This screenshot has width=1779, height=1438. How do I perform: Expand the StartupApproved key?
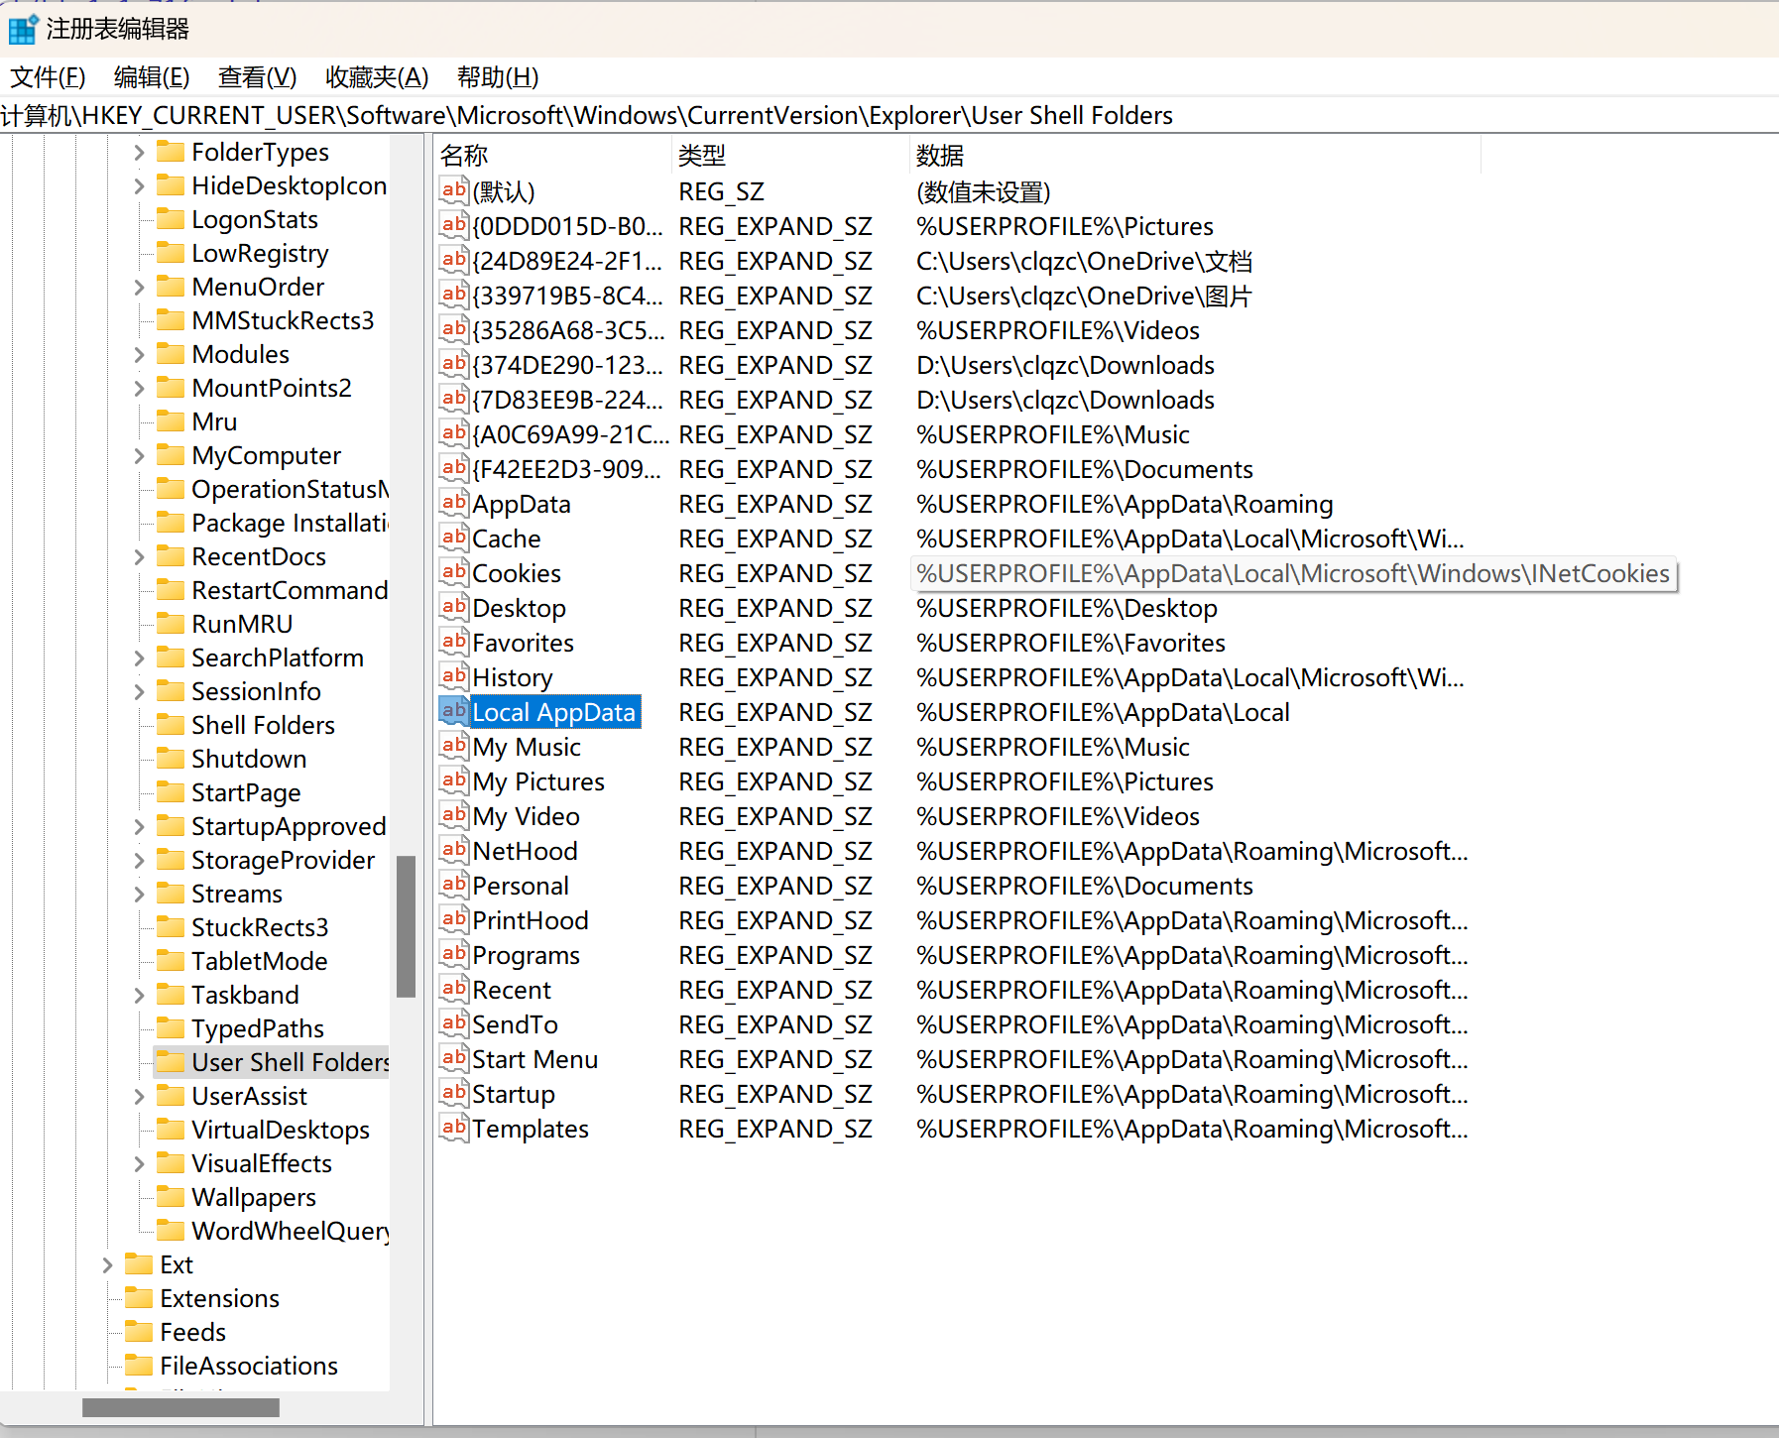pos(139,826)
